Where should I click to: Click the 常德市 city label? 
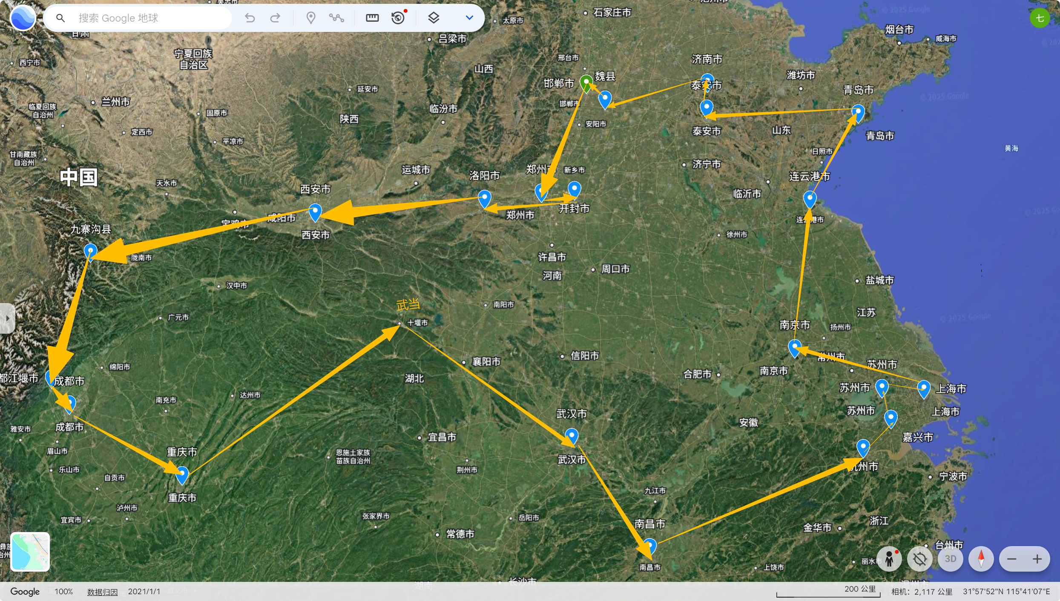pos(460,534)
